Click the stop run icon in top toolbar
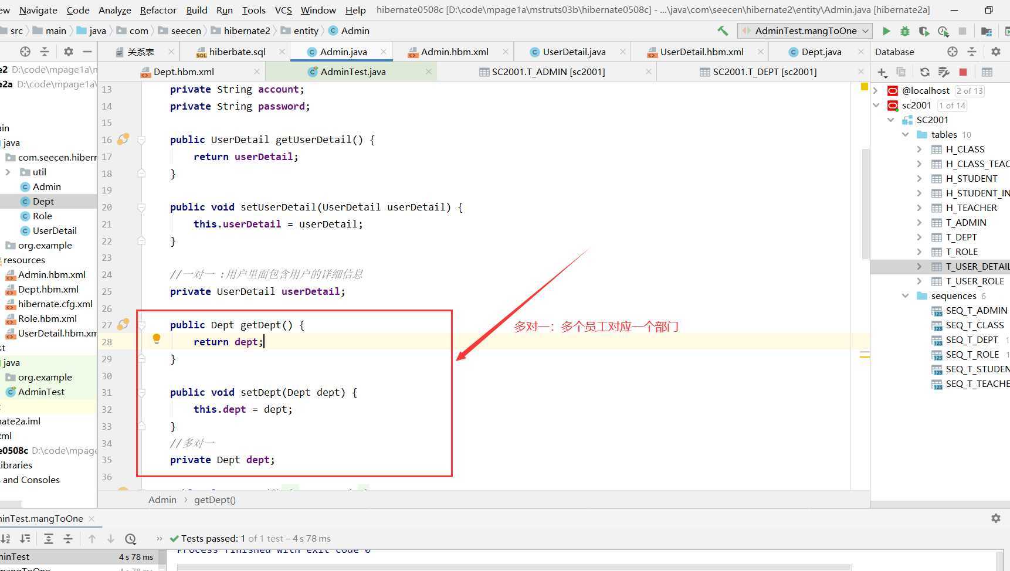The image size is (1010, 571). [x=962, y=31]
